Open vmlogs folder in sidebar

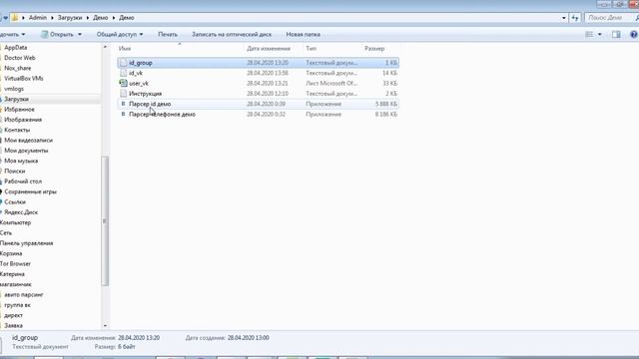point(14,89)
